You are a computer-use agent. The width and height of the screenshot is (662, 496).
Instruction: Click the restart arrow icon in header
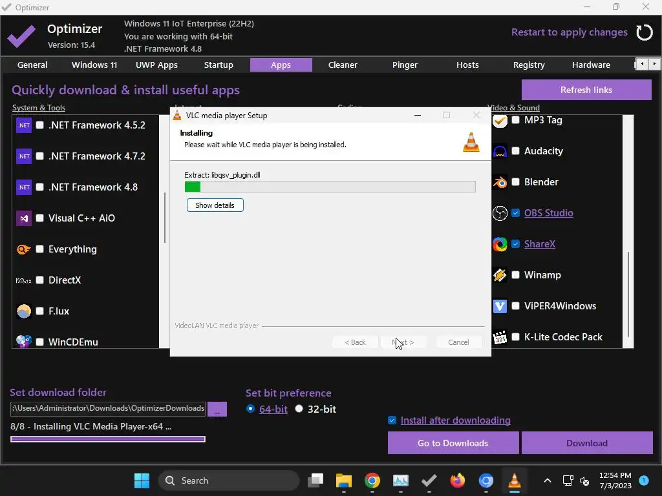[645, 32]
